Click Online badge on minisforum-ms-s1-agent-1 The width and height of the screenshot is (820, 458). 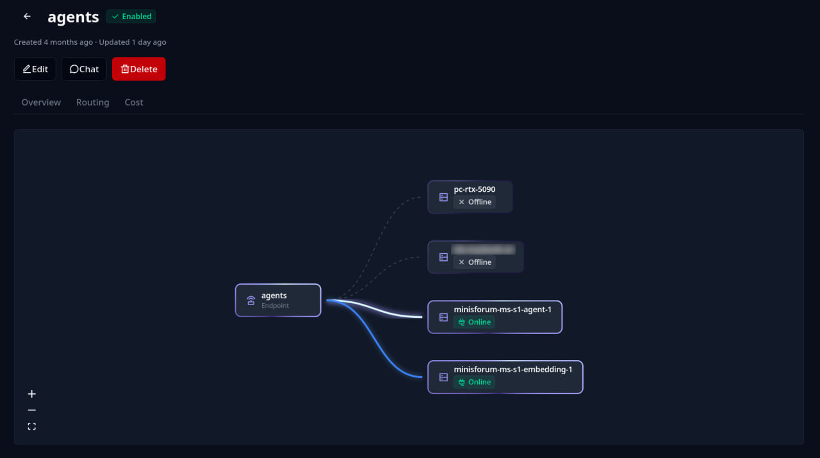point(475,322)
